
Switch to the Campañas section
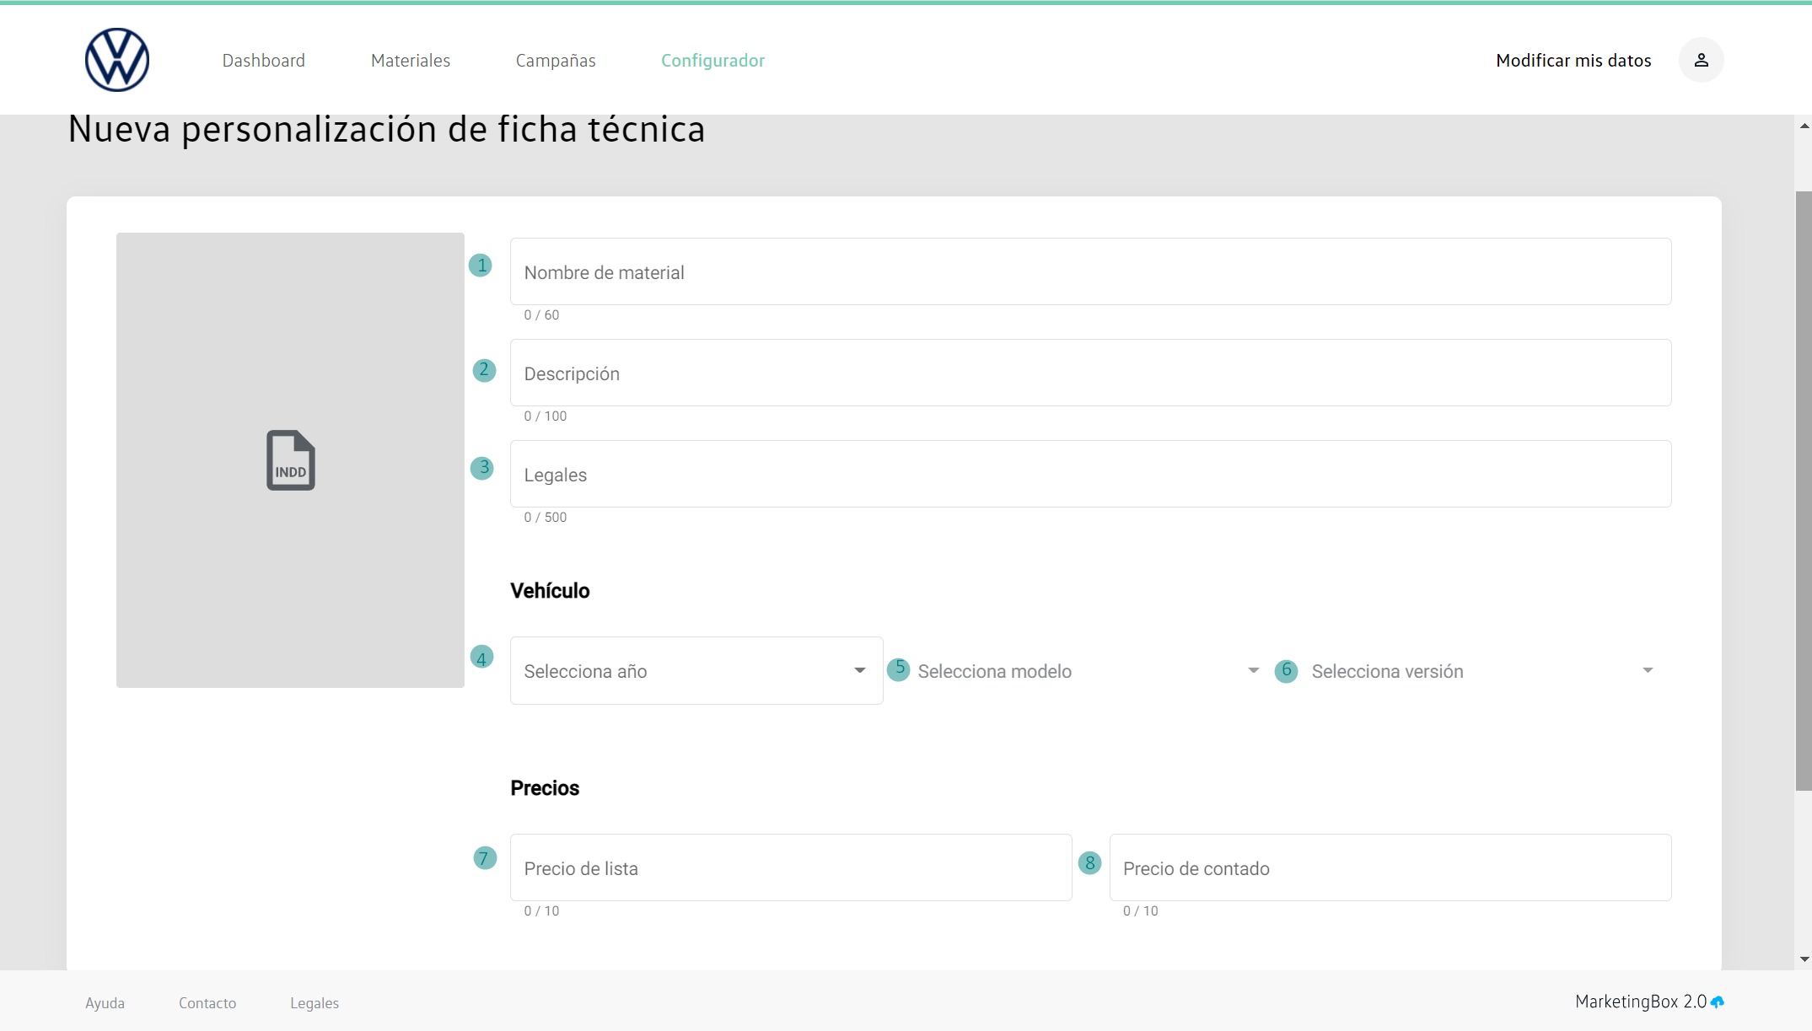point(556,61)
